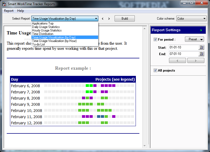Click February 11, 2008 row label
The height and width of the screenshot is (152, 210).
pyautogui.click(x=26, y=117)
